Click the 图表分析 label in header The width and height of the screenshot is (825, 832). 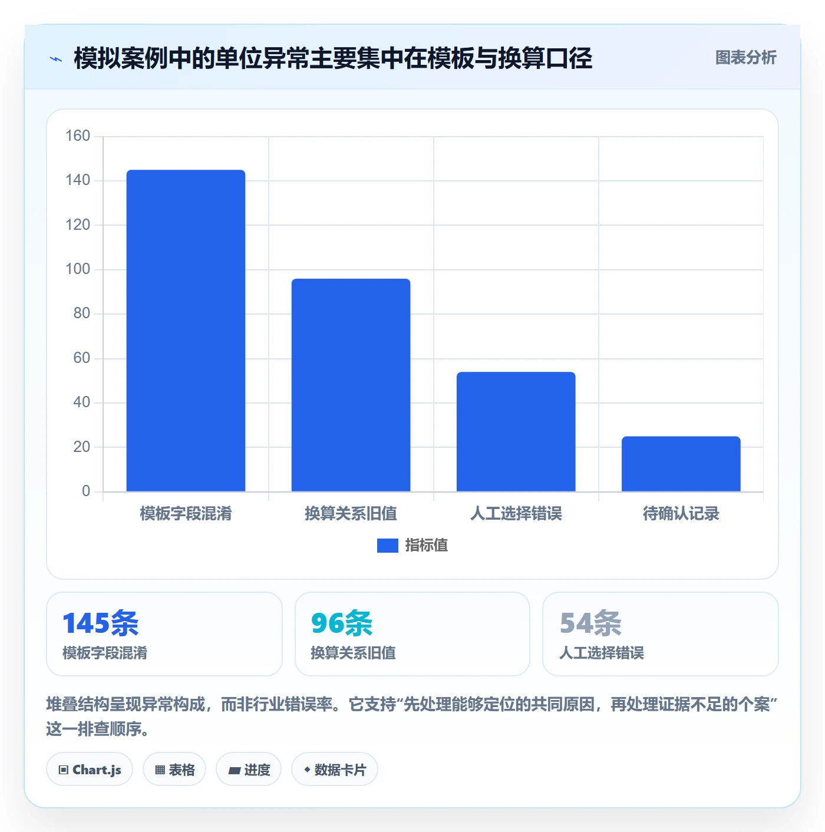(745, 58)
